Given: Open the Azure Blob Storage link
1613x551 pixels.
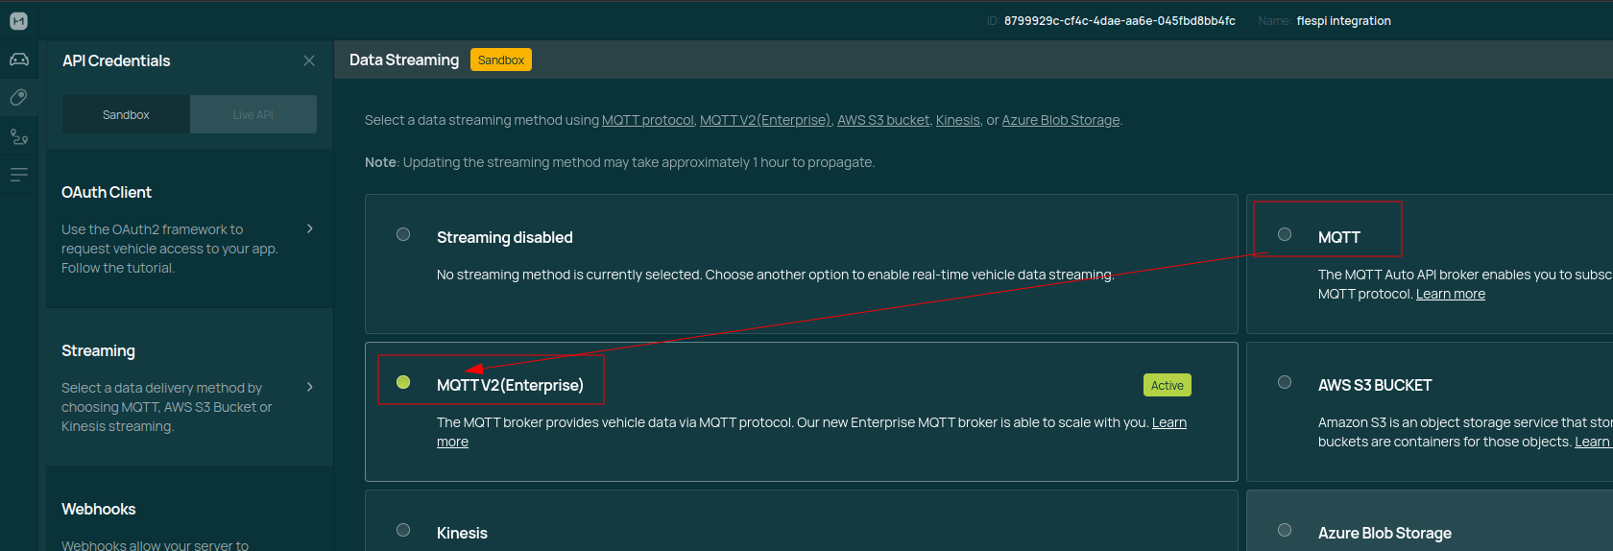Looking at the screenshot, I should point(1060,120).
